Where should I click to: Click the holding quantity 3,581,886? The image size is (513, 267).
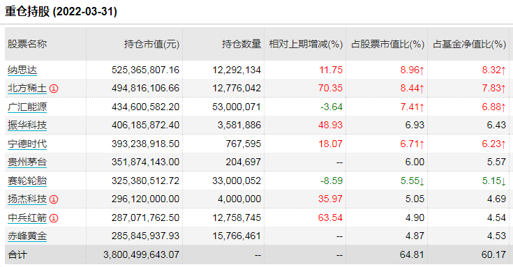click(x=239, y=125)
